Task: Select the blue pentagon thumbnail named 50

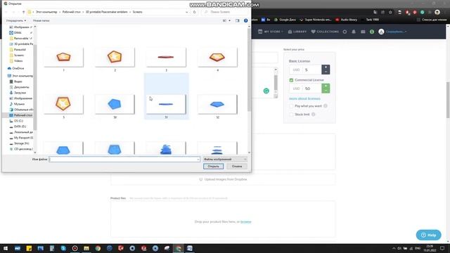Action: pyautogui.click(x=115, y=104)
